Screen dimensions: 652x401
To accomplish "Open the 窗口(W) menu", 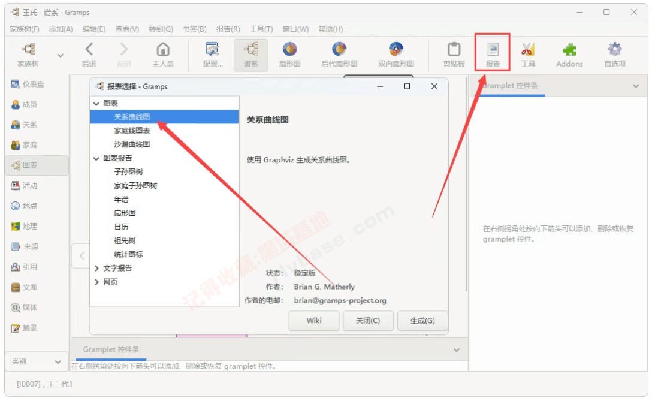I will coord(295,29).
